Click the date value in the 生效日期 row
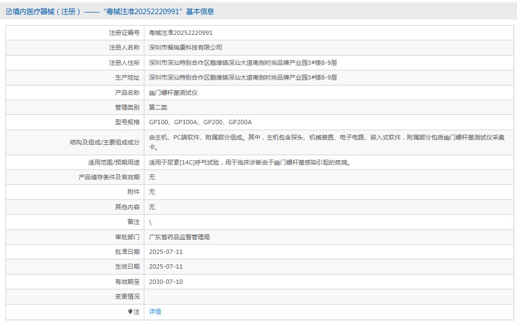 click(x=166, y=267)
